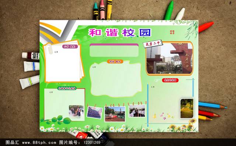Open the school gate photo

coord(170,59)
